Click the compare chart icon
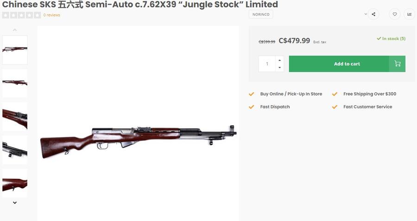This screenshot has width=417, height=221. [x=409, y=14]
